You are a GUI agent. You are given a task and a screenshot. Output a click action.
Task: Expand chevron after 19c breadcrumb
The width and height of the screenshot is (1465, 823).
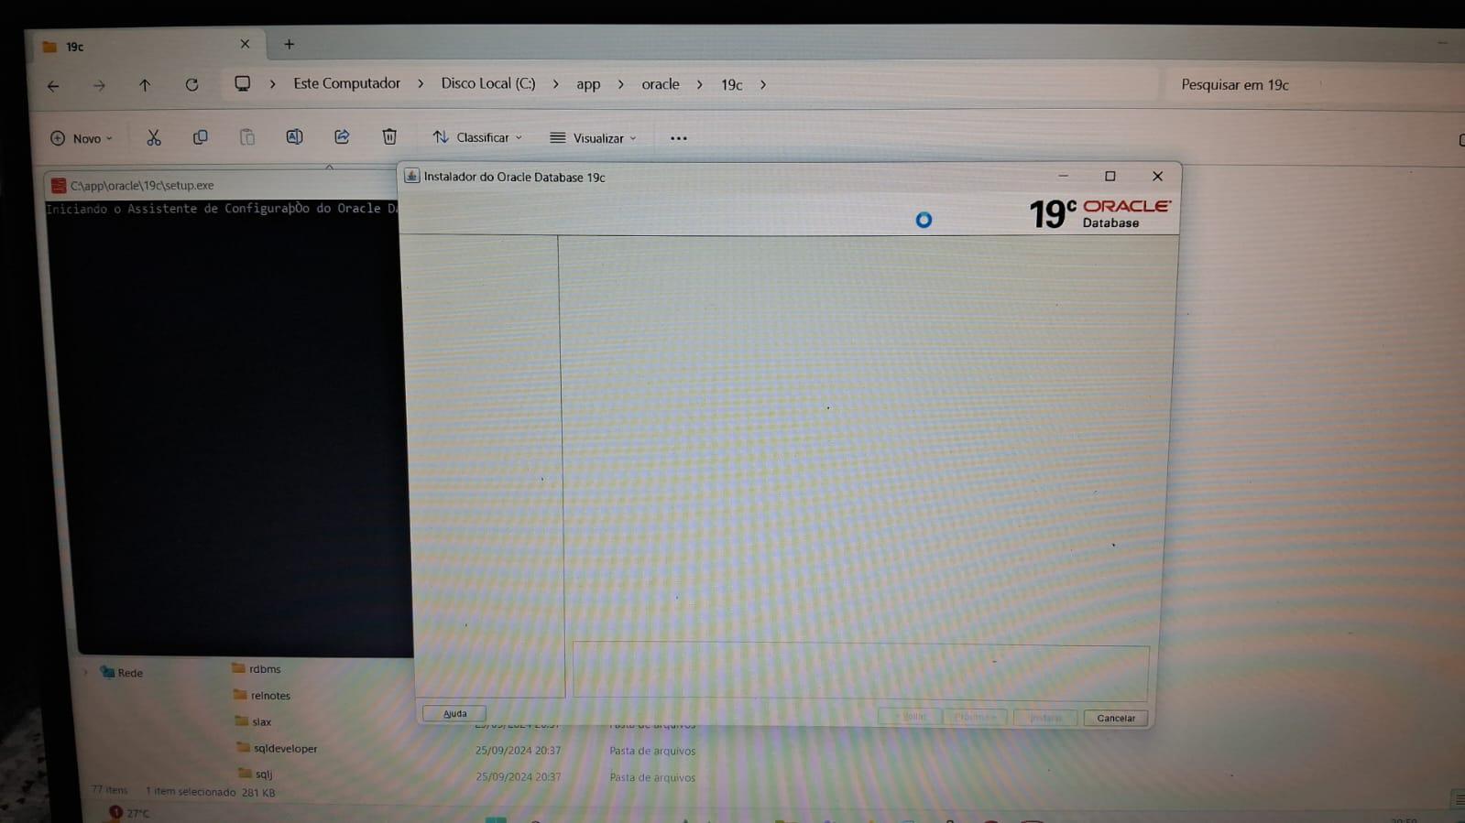tap(762, 84)
